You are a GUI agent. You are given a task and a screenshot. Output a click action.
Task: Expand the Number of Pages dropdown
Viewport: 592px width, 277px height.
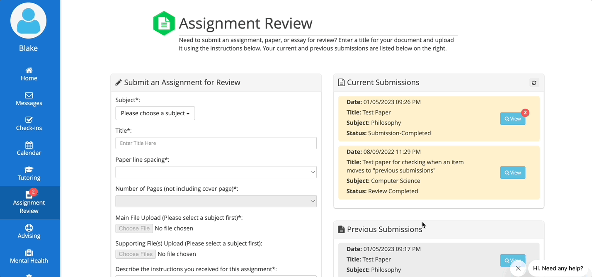[x=216, y=201]
